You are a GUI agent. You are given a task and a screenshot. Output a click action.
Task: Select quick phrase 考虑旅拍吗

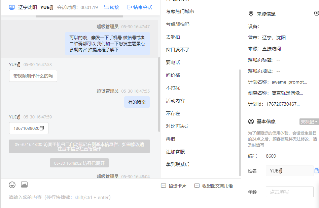click(x=178, y=24)
